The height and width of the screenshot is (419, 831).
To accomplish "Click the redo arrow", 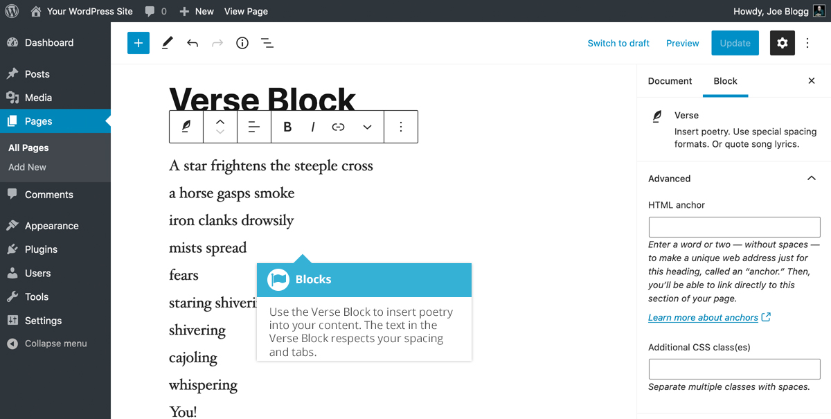I will (x=217, y=43).
